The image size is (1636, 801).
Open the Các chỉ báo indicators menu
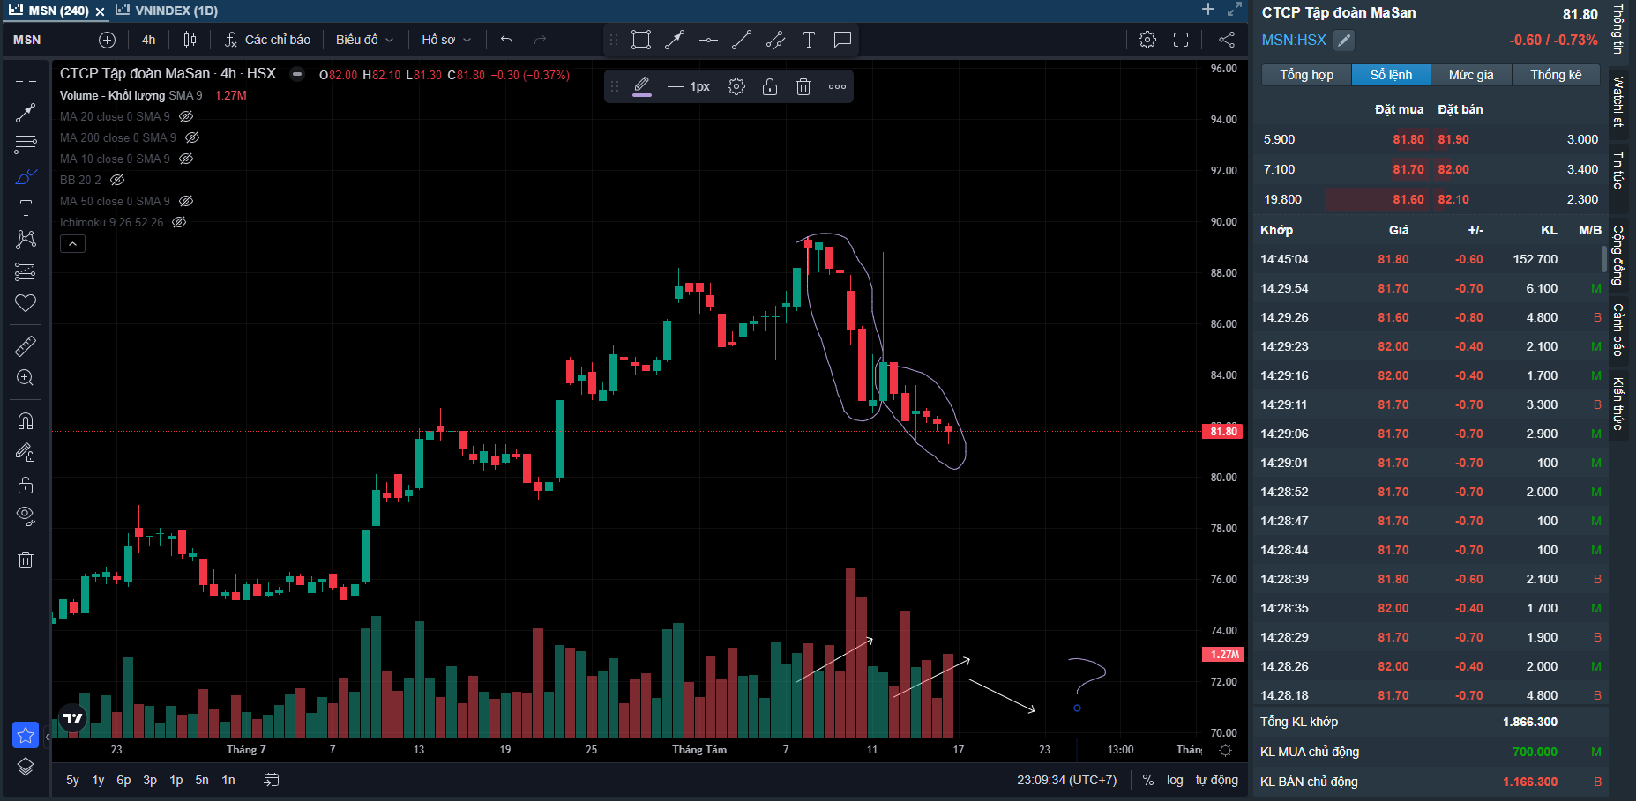tap(267, 40)
